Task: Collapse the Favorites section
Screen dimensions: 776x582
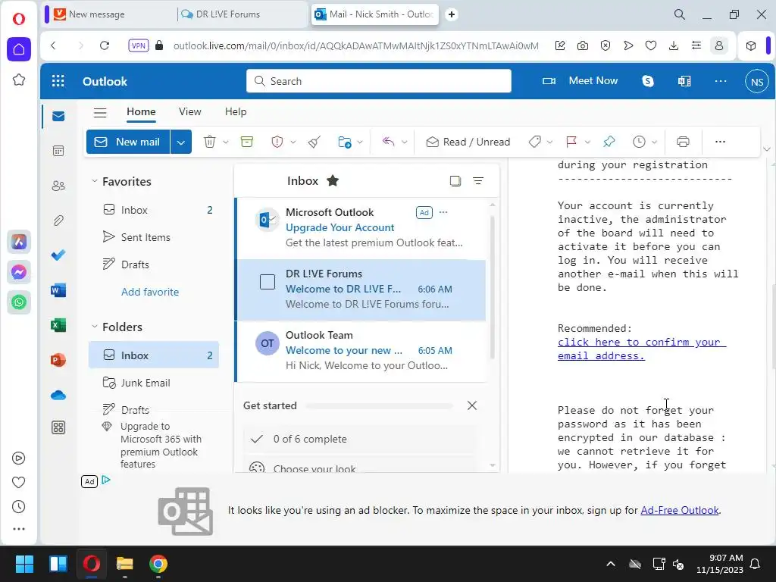Action: (x=95, y=181)
